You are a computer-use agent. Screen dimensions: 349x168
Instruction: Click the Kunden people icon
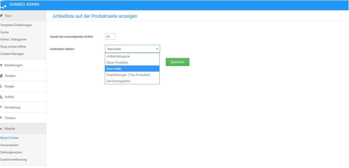1,76
